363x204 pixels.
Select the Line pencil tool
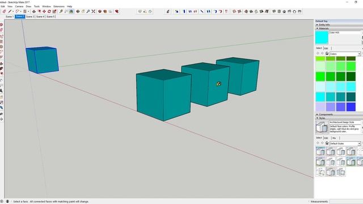coord(10,11)
